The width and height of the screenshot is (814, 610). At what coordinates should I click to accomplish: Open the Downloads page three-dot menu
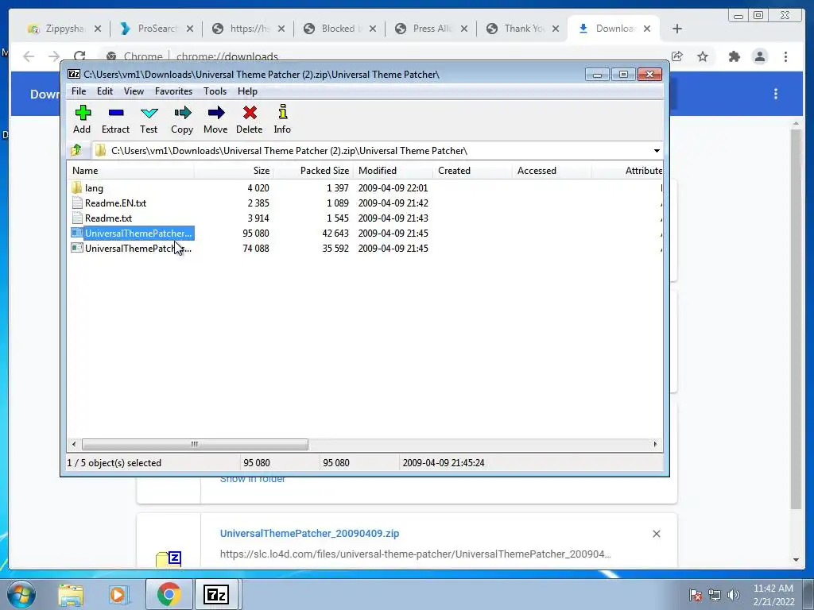click(776, 94)
